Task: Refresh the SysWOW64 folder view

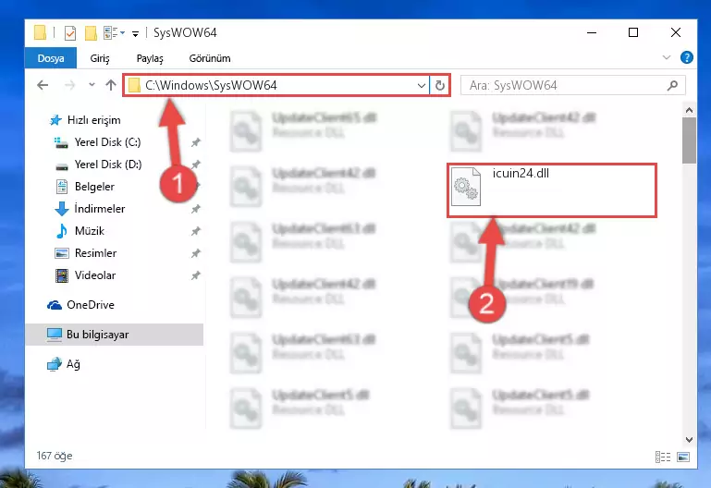Action: coord(440,86)
